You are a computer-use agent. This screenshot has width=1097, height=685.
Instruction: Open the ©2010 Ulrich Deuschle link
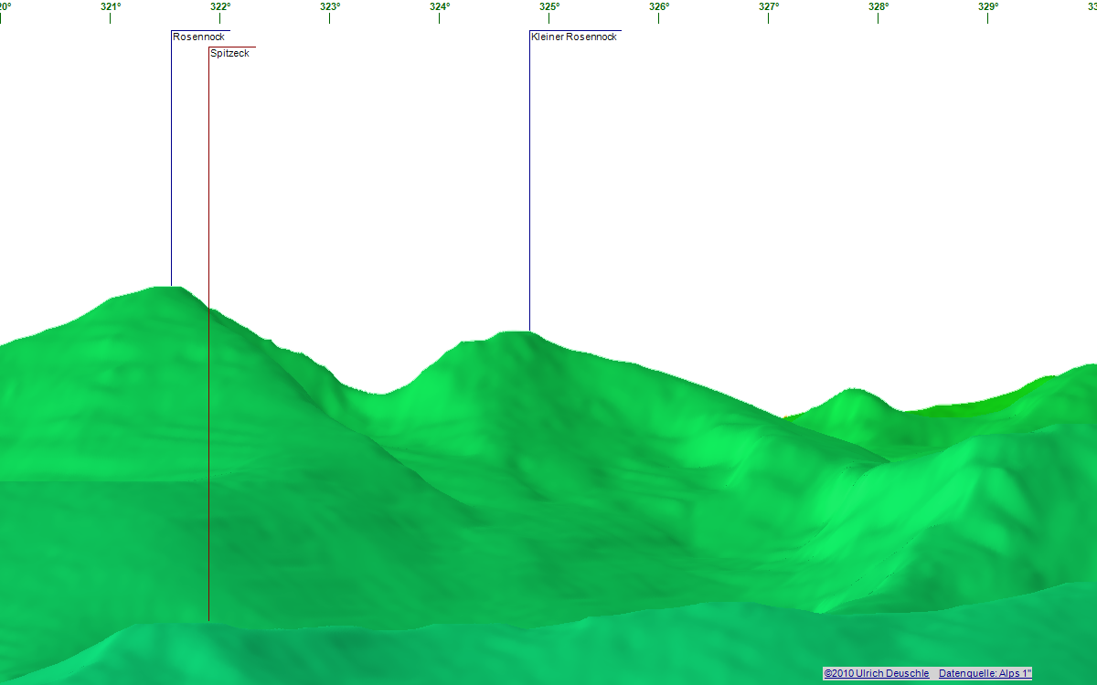coord(876,673)
